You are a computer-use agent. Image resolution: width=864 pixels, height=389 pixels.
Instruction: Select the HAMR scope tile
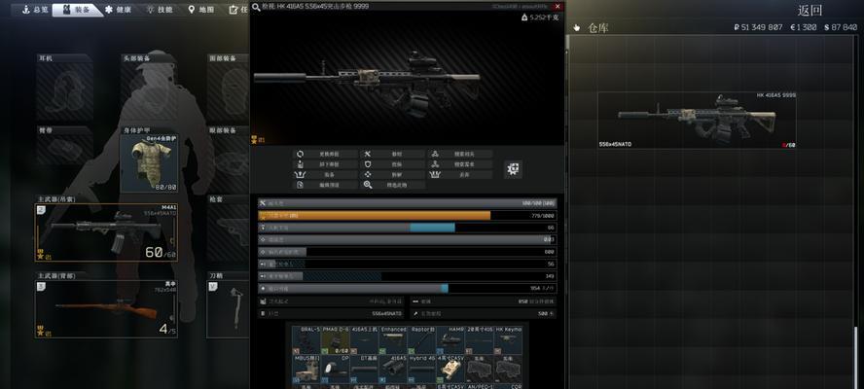click(450, 340)
